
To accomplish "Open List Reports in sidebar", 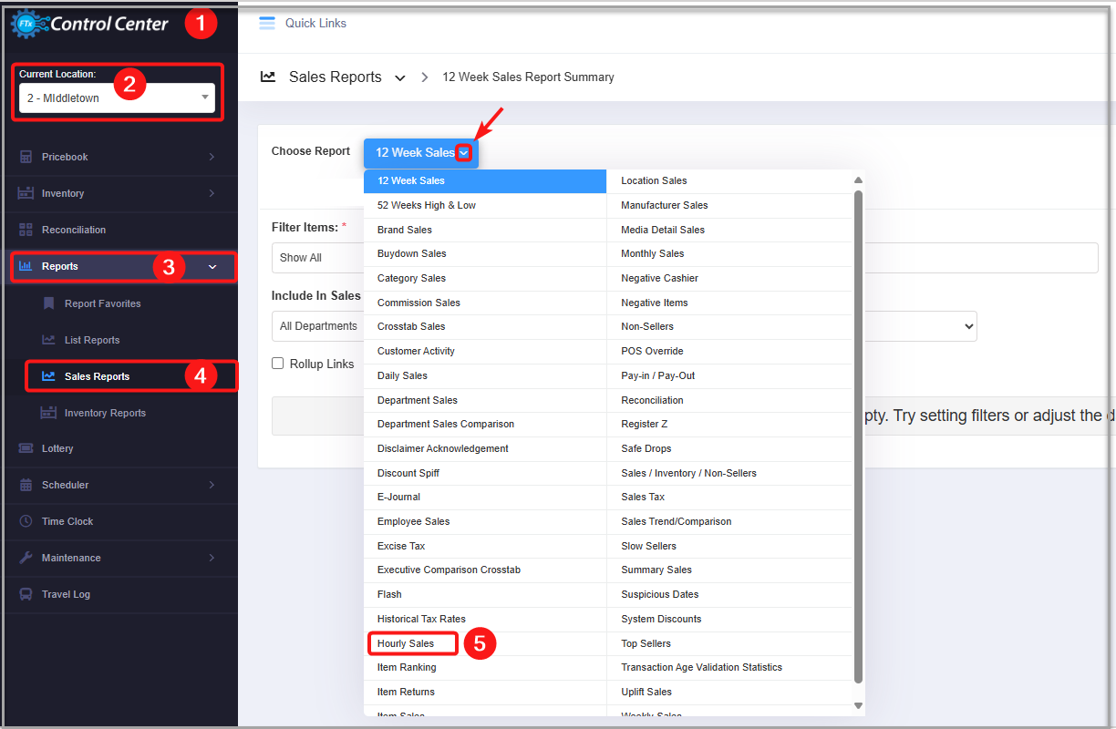I will 92,340.
